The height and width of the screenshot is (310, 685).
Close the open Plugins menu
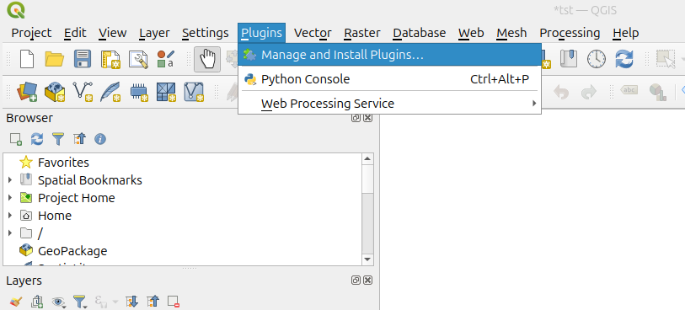click(x=262, y=33)
